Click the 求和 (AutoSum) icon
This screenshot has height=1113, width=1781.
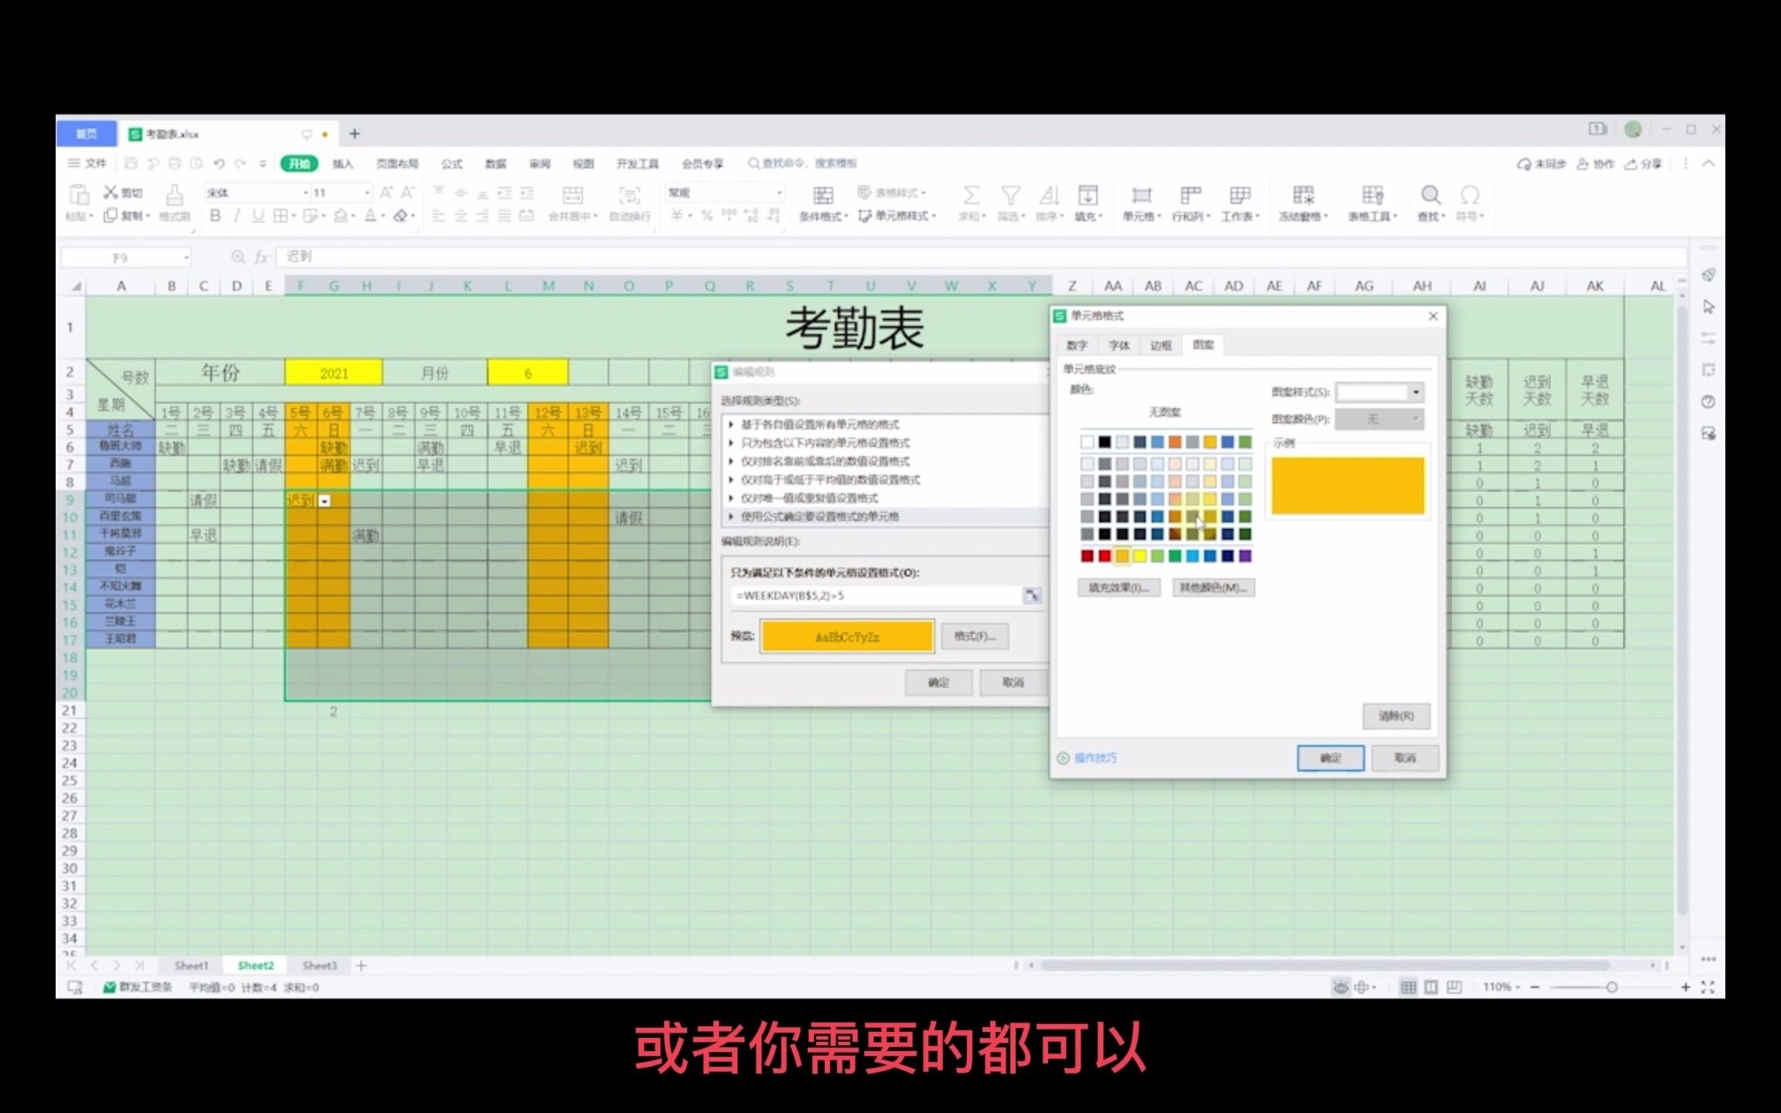(x=971, y=195)
